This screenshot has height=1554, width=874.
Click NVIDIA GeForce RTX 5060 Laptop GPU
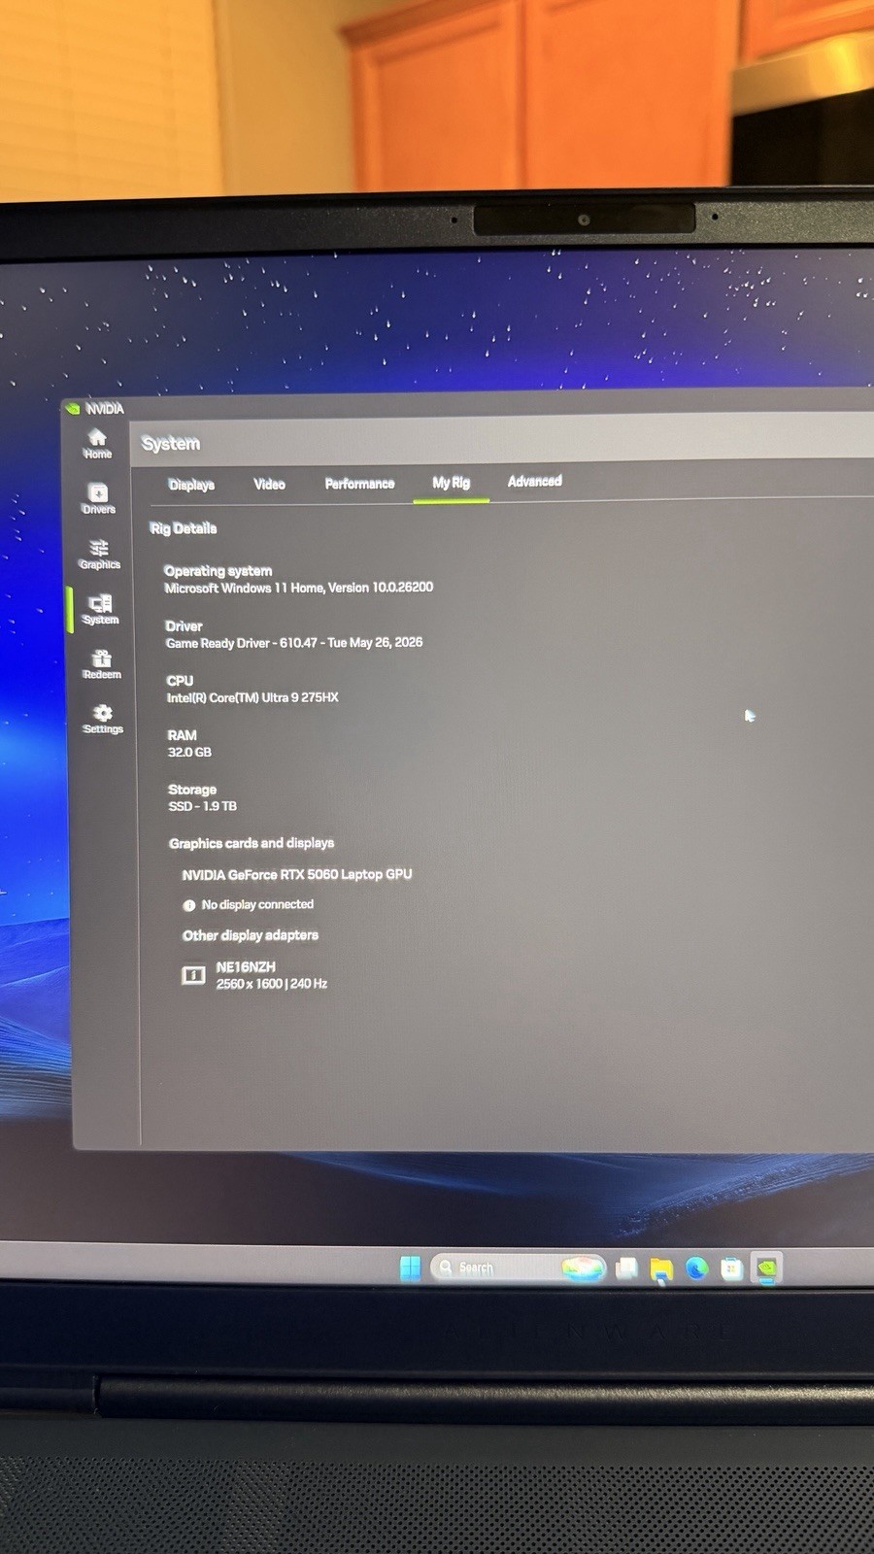click(297, 874)
